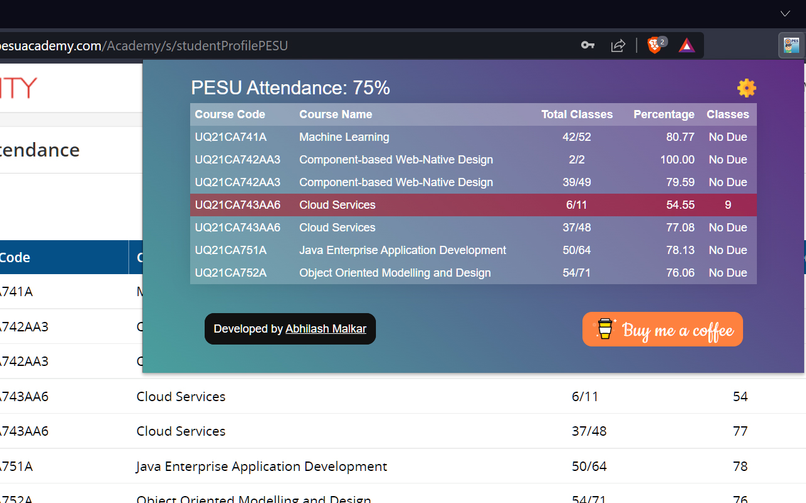Click the 50/64 value in page table

589,467
